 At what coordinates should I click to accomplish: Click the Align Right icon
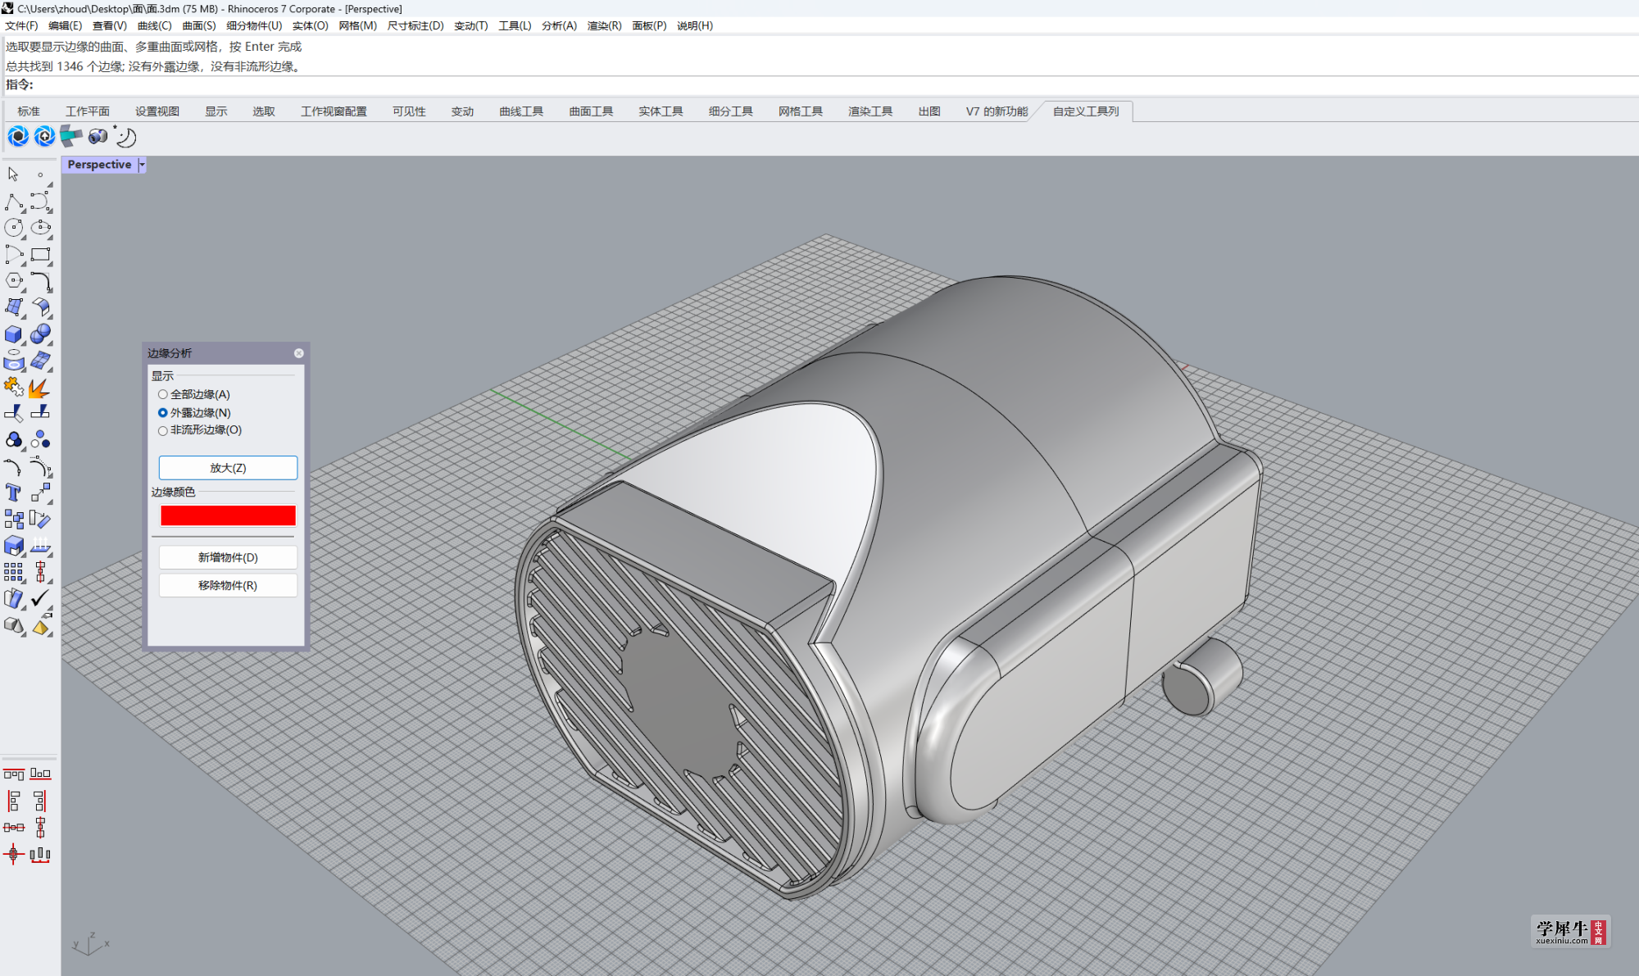(x=40, y=801)
